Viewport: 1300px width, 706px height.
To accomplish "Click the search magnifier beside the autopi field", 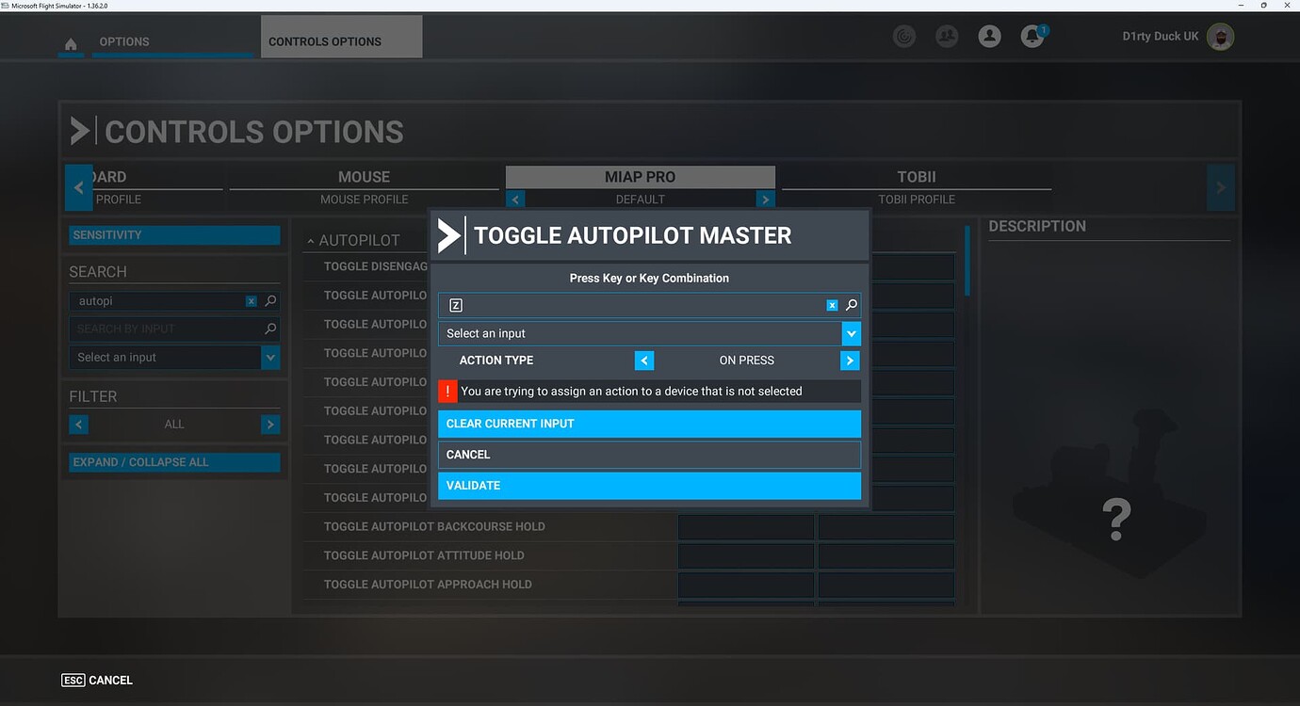I will (x=272, y=300).
